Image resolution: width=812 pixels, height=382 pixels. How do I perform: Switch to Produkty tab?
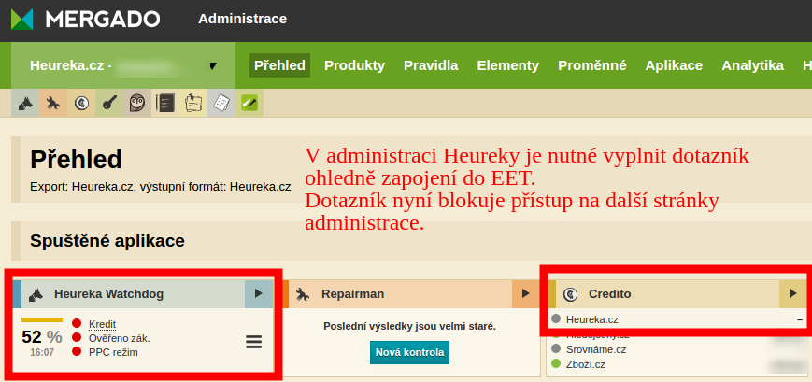(x=355, y=65)
